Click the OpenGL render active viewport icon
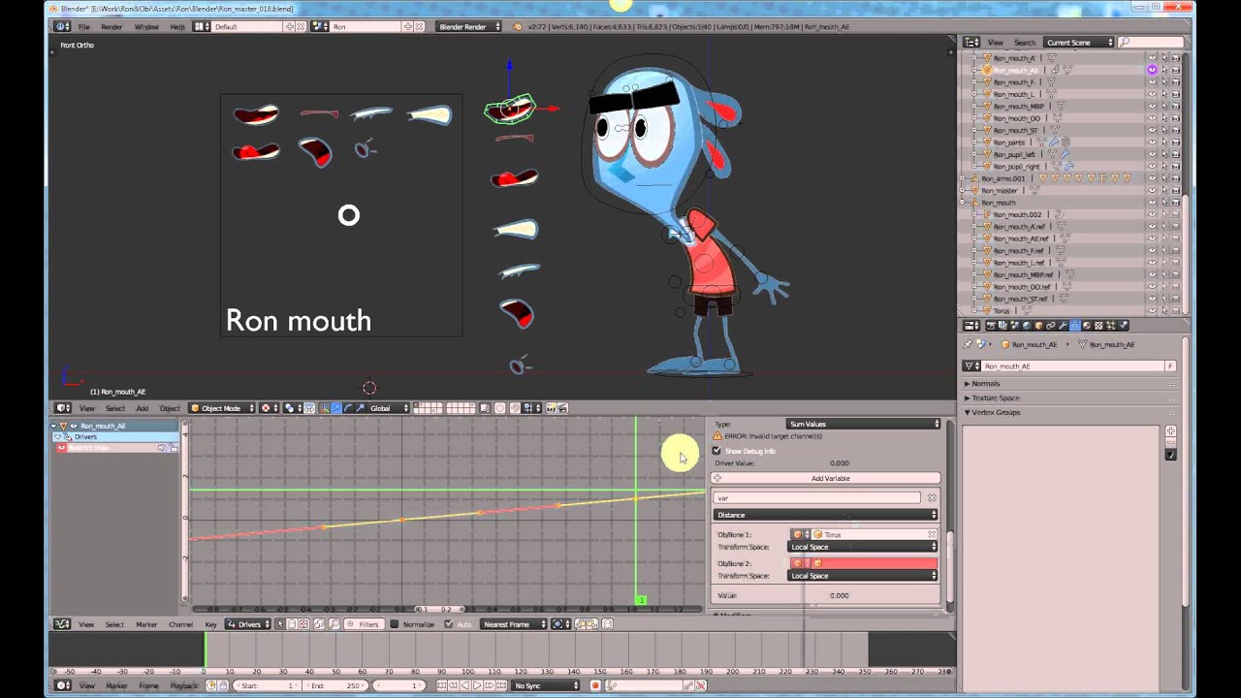The width and height of the screenshot is (1241, 698). pos(551,408)
